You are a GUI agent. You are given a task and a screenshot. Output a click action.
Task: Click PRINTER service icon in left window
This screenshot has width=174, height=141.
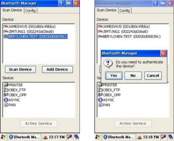click(6, 85)
